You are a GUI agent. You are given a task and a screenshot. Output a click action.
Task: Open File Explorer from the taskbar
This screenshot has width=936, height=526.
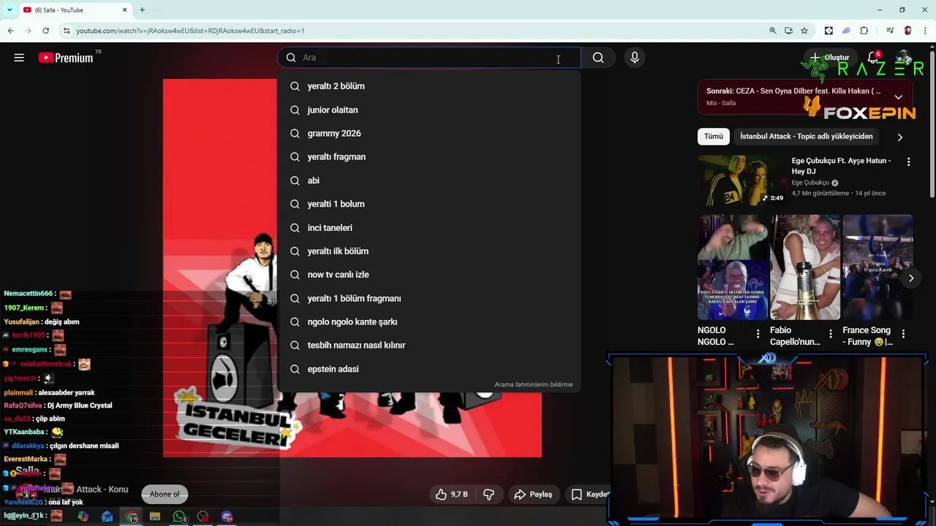[155, 517]
